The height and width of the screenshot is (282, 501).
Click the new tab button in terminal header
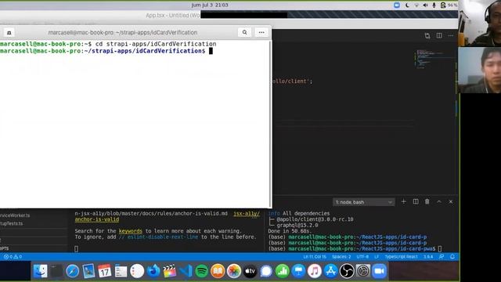(9, 33)
